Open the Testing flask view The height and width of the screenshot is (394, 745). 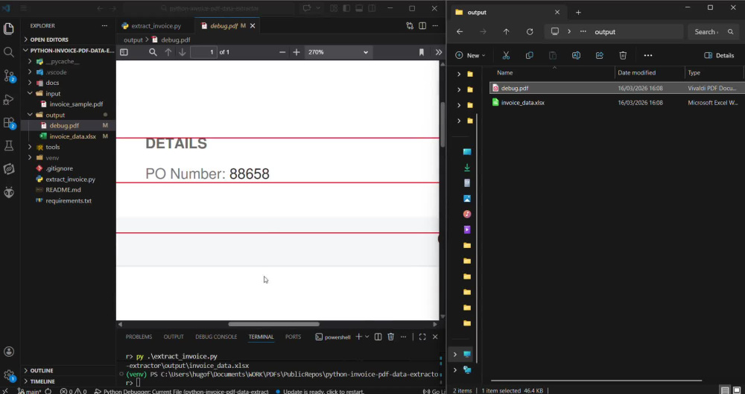pos(8,145)
